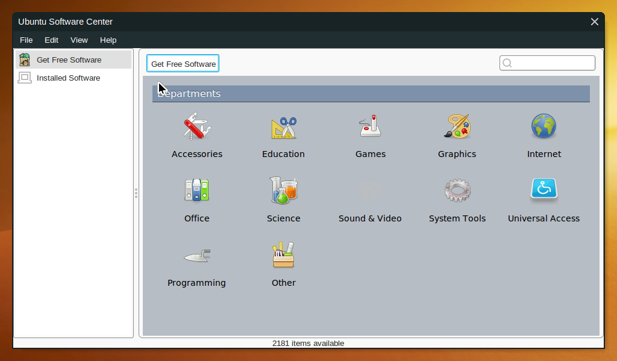Open the Games joystick icon
Viewport: 617px width, 361px height.
pyautogui.click(x=371, y=126)
